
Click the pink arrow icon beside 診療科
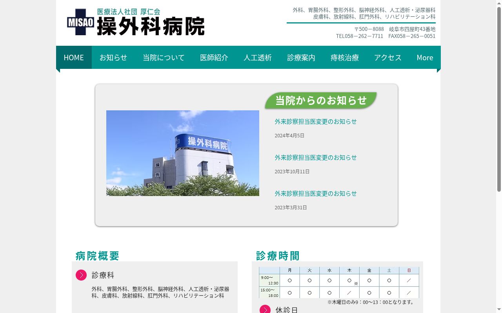coord(81,275)
